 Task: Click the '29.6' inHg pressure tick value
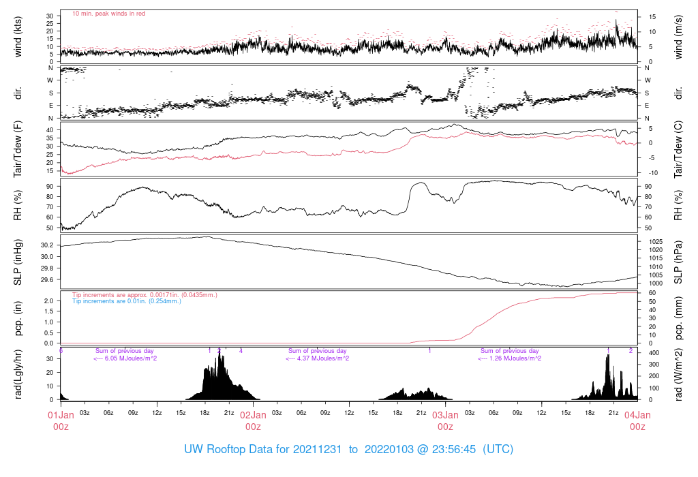(47, 280)
